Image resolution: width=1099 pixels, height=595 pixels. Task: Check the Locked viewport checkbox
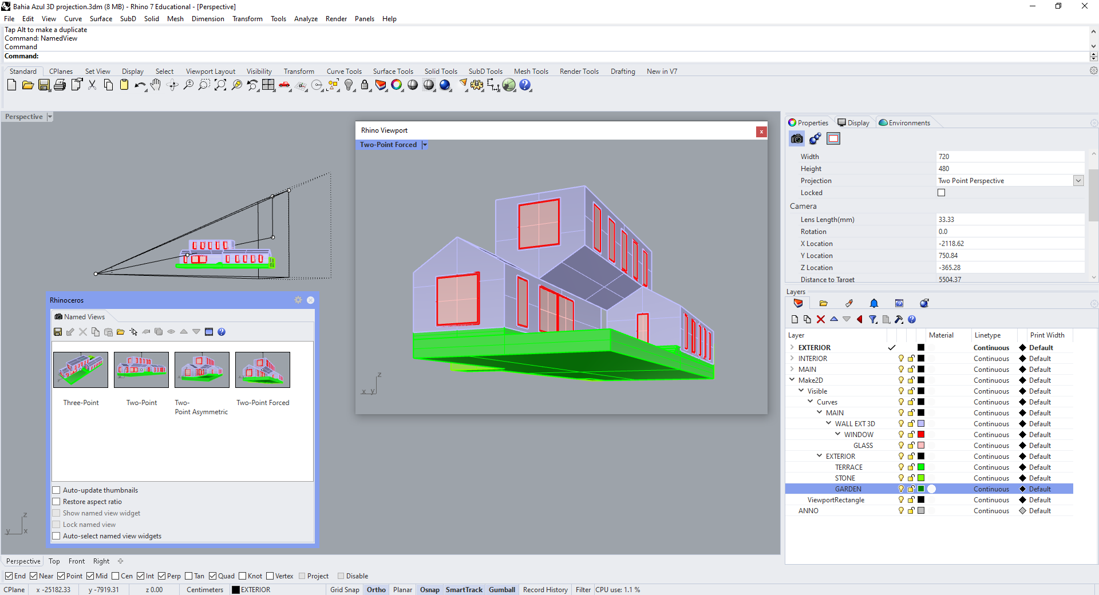click(x=942, y=193)
